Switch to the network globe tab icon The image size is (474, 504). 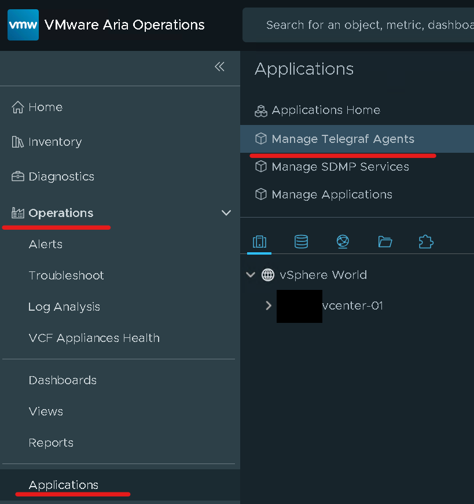point(343,242)
